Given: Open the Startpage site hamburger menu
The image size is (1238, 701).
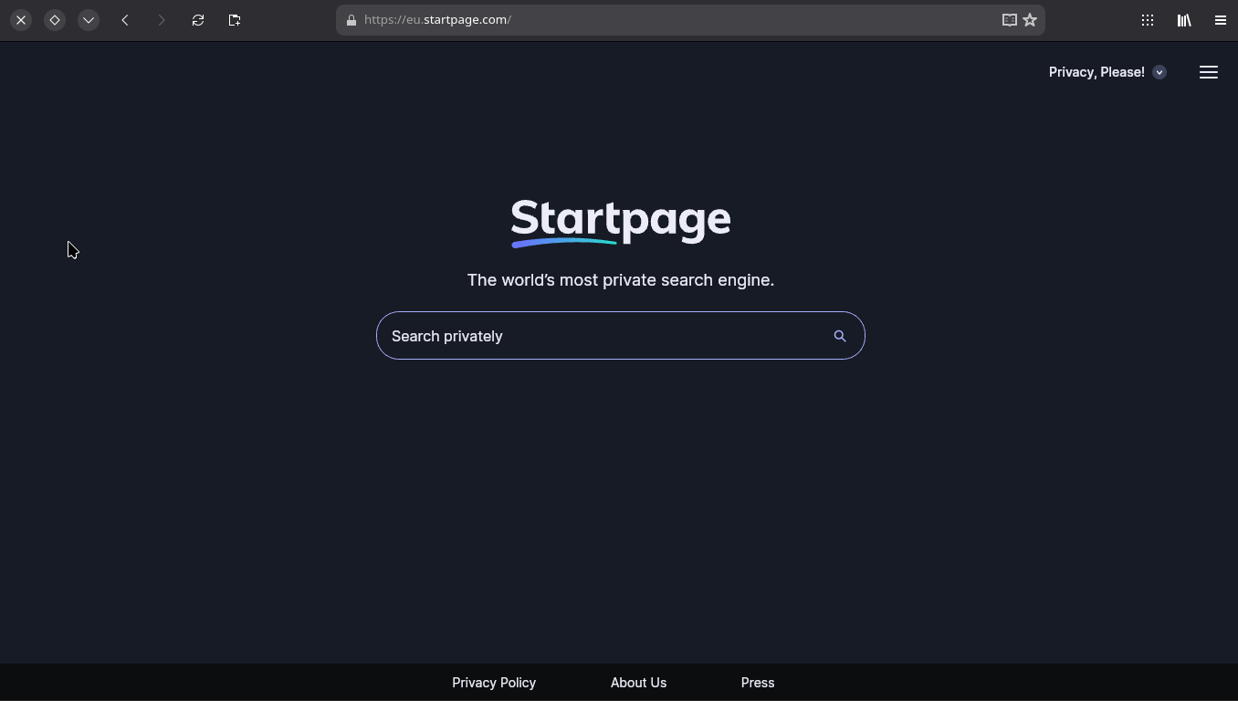Looking at the screenshot, I should pos(1209,72).
